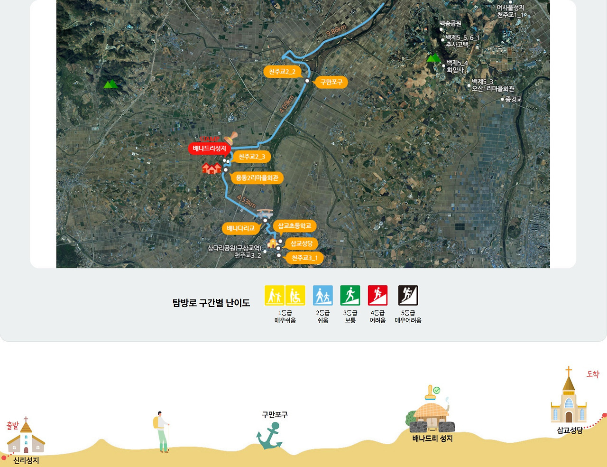Click the 천주교2_2 waypoint label
The height and width of the screenshot is (467, 607).
(282, 72)
